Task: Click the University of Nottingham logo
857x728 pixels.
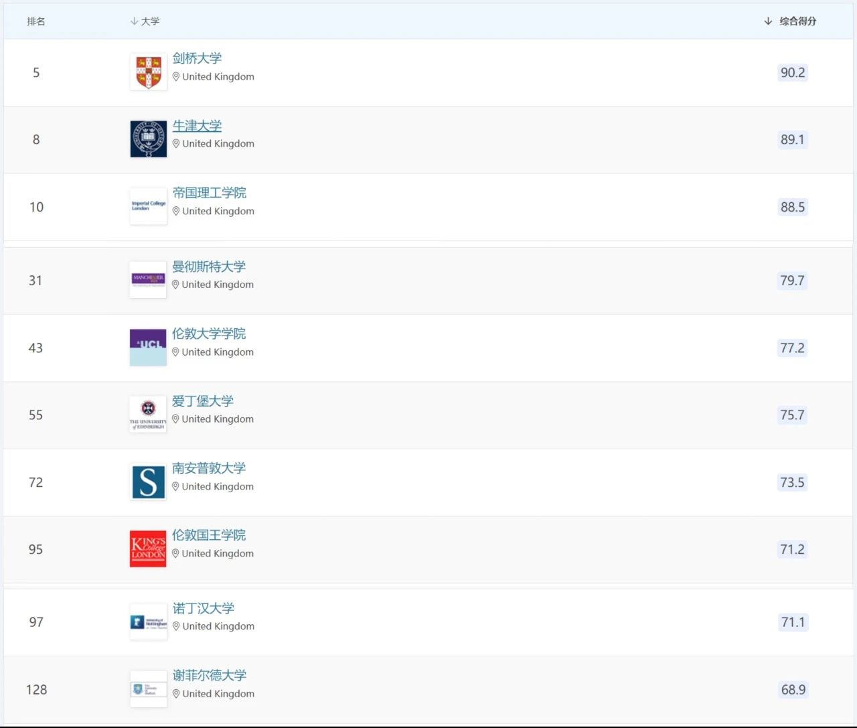Action: tap(148, 622)
